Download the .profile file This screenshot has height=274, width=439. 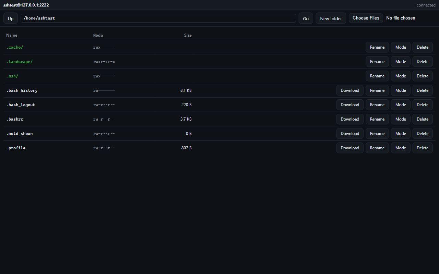pos(350,148)
